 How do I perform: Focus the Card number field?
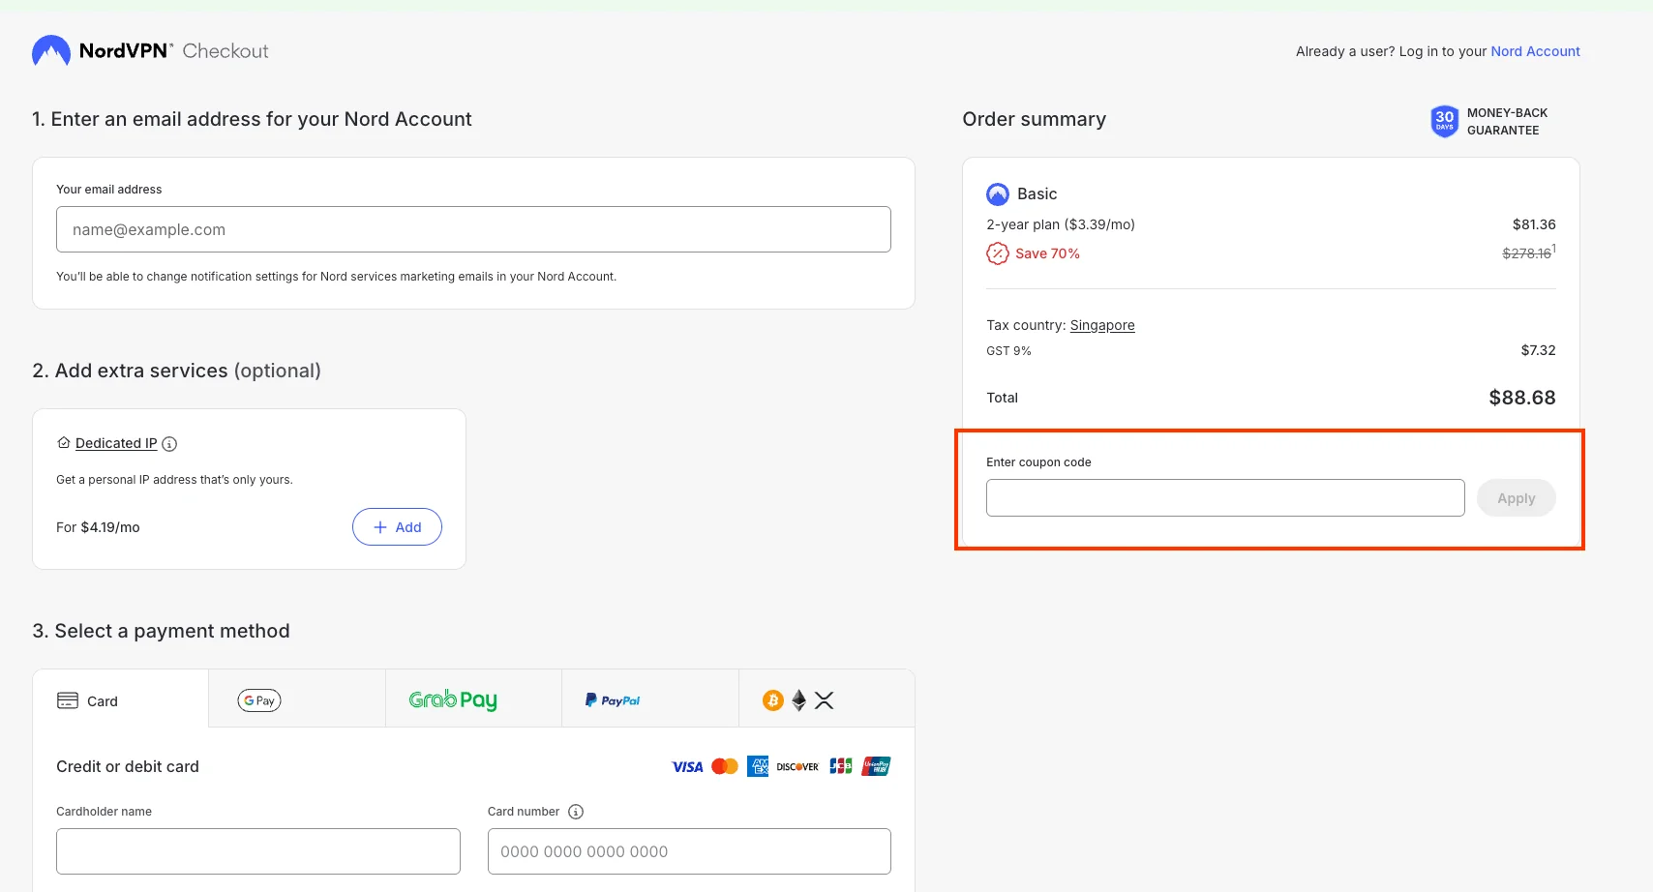[x=689, y=851]
